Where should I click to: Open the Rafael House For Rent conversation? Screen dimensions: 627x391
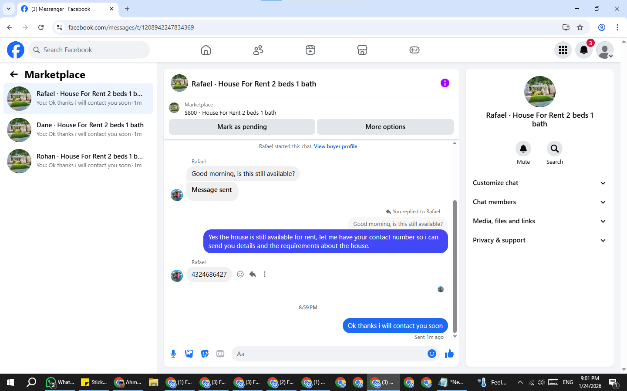(78, 99)
